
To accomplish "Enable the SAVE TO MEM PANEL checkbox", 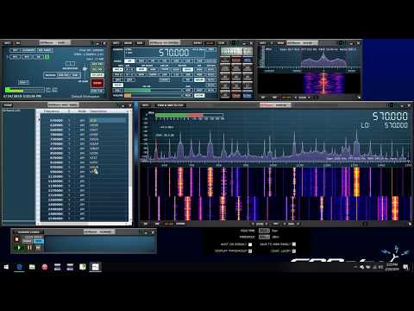I will 294,244.
